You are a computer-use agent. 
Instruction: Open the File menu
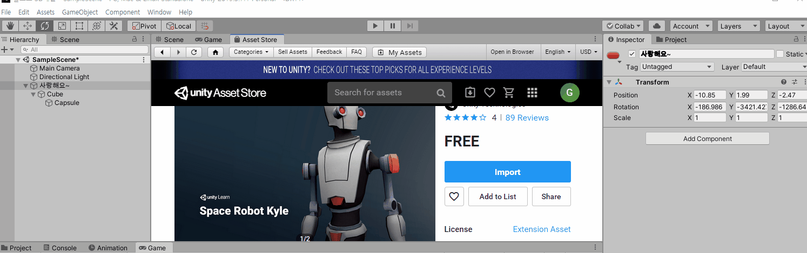[x=6, y=12]
